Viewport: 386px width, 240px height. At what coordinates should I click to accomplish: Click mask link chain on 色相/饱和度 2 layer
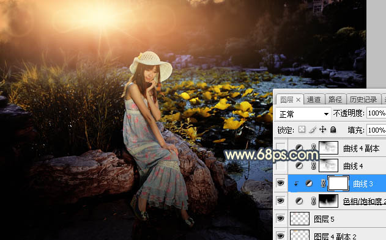pos(313,201)
